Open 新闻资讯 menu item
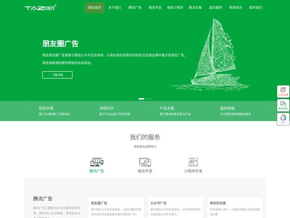 coord(236,8)
